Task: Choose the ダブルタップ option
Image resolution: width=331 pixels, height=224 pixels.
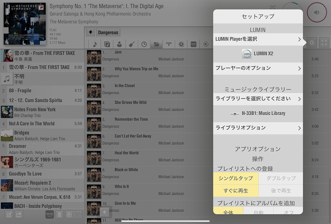Action: tap(281, 178)
